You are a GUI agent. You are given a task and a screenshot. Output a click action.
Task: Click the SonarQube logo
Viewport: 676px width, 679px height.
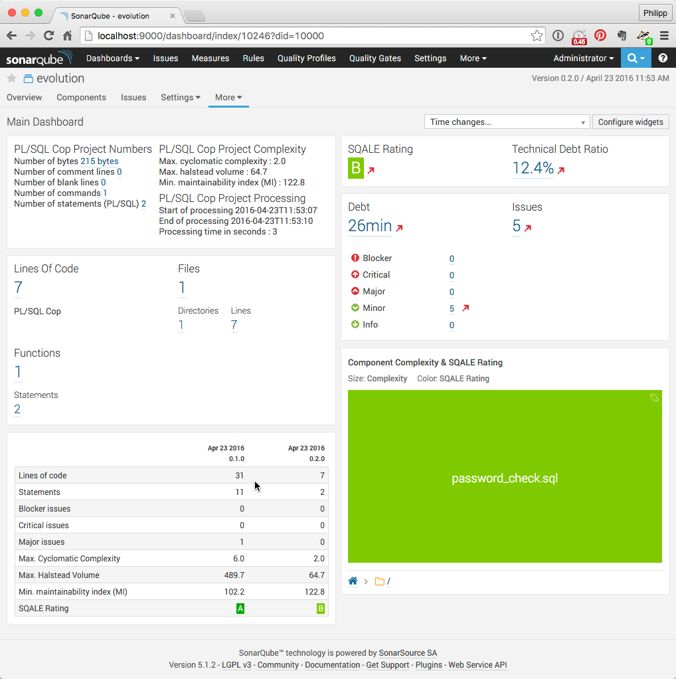pos(39,58)
